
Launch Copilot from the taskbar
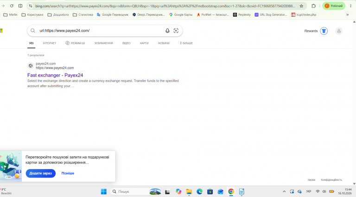(x=178, y=192)
